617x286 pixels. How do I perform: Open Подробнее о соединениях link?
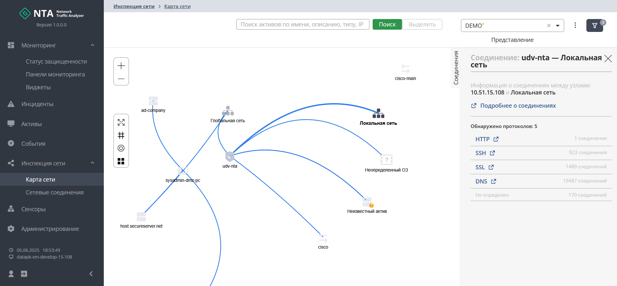coord(518,106)
